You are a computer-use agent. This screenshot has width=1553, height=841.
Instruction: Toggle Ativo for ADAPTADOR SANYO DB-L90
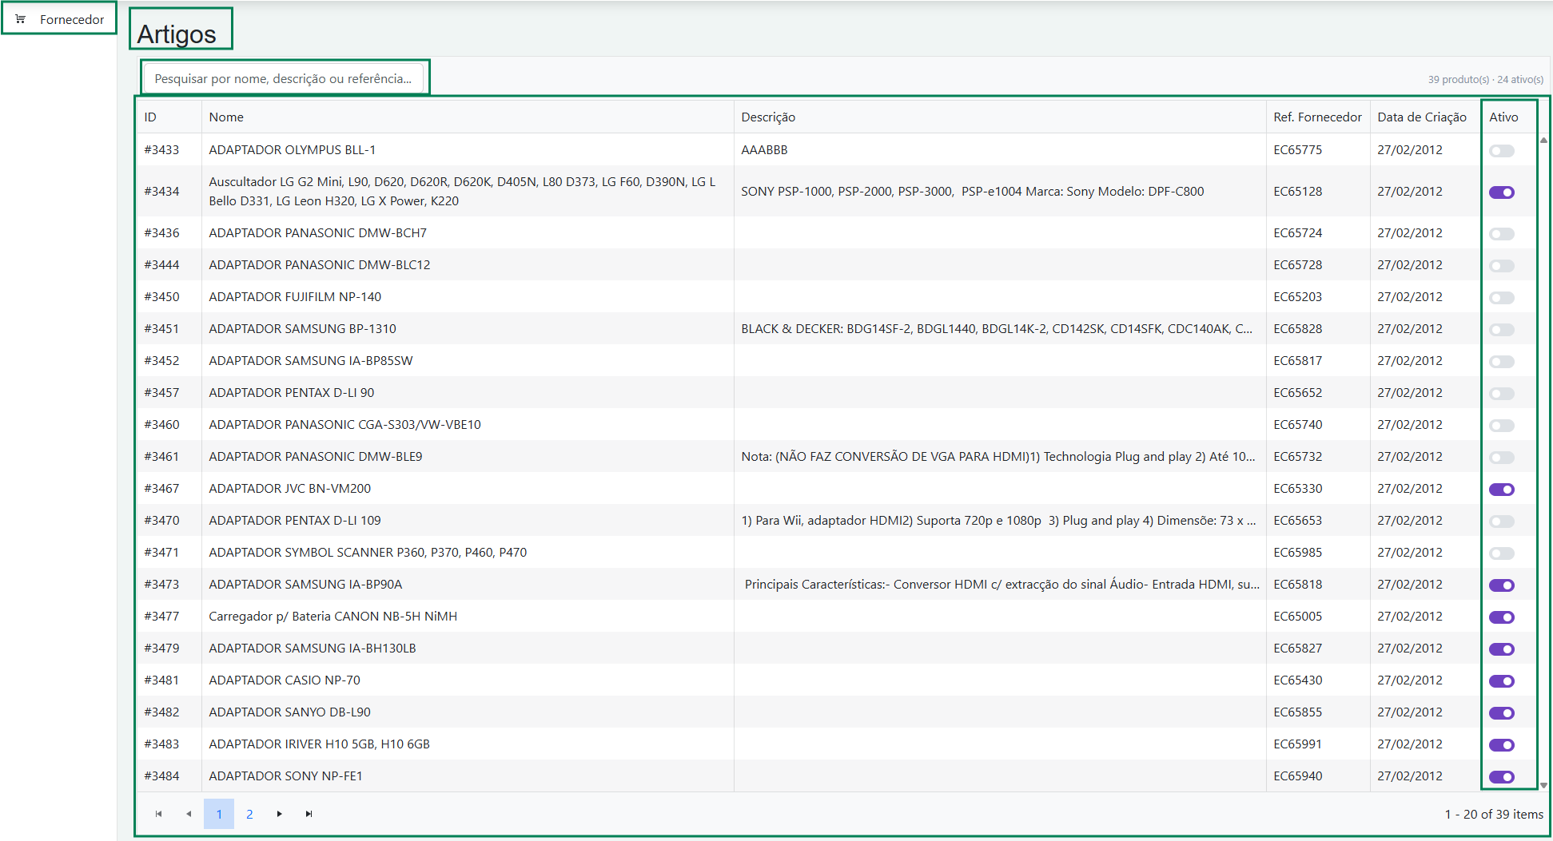1501,713
